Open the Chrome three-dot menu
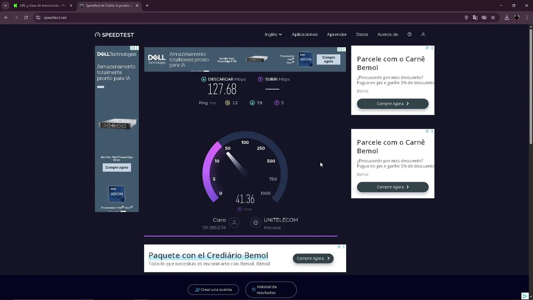 (527, 17)
